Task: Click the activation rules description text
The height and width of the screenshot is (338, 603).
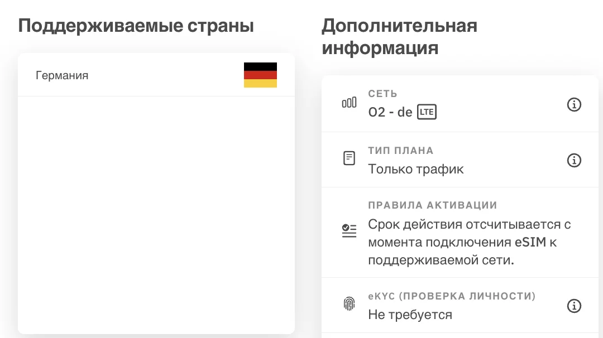Action: click(x=469, y=242)
